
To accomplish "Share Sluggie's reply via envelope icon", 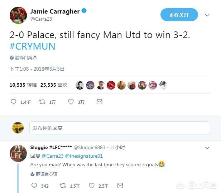I will (x=120, y=186).
